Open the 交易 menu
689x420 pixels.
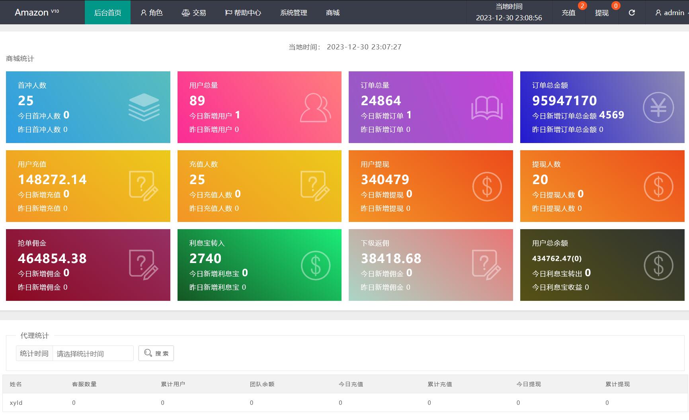click(194, 12)
